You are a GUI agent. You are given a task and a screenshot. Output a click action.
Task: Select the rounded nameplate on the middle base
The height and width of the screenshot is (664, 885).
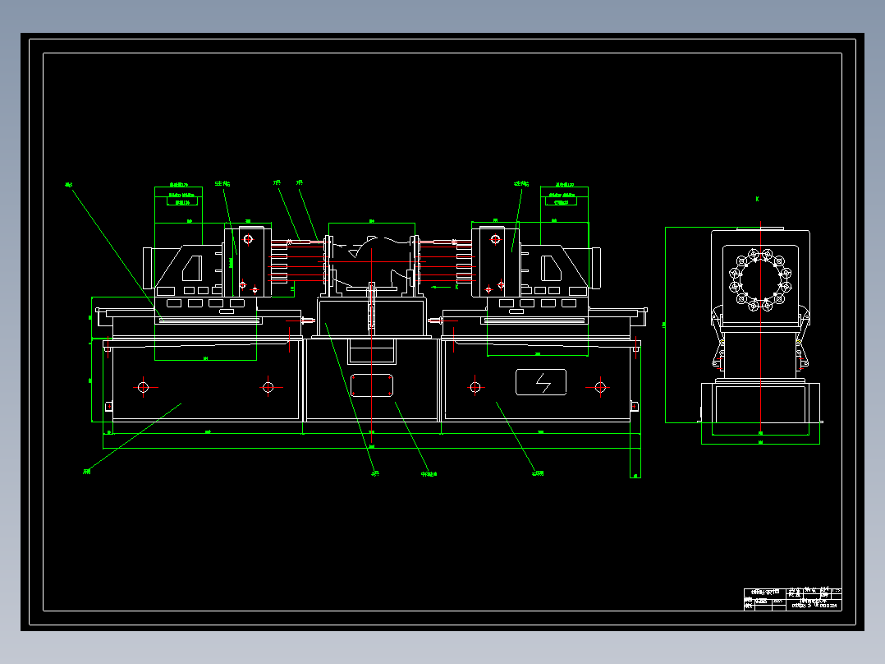pos(372,385)
